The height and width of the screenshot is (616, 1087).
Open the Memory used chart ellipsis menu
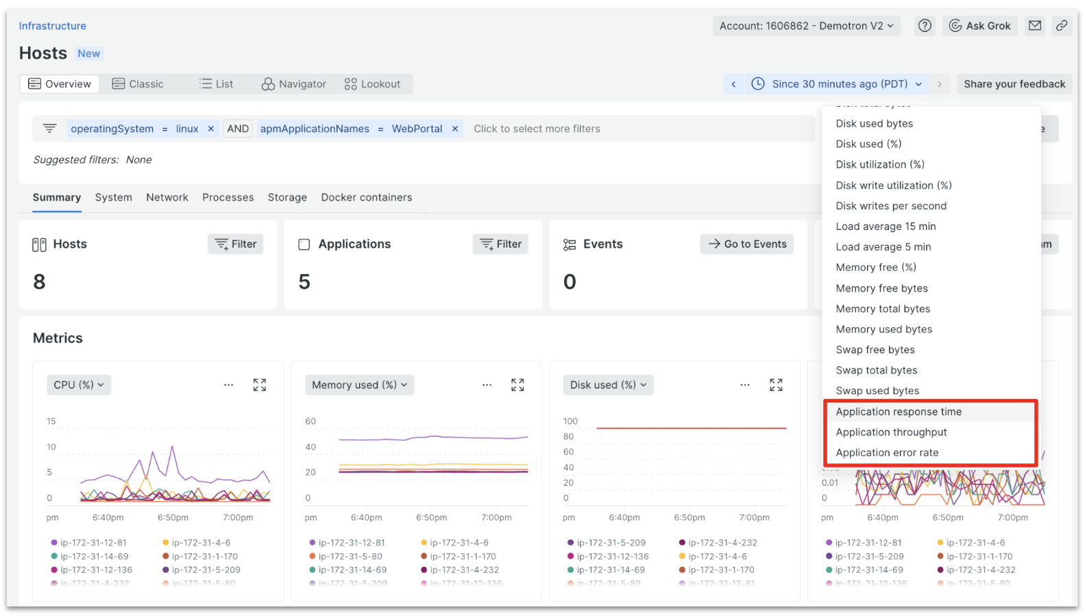pos(487,385)
